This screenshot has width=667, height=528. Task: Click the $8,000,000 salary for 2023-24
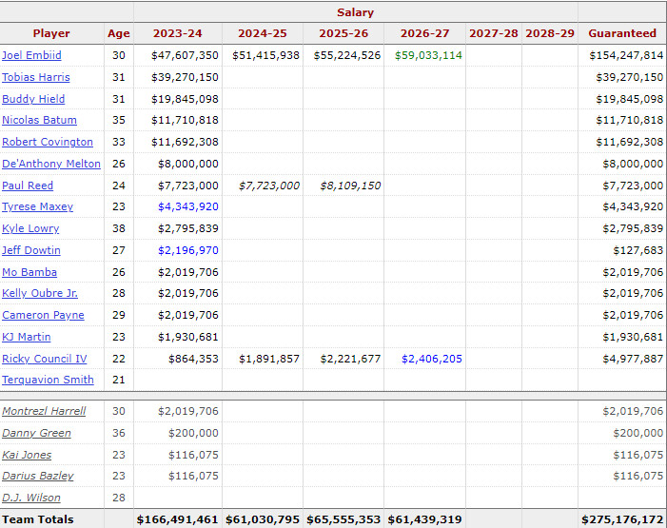[188, 164]
